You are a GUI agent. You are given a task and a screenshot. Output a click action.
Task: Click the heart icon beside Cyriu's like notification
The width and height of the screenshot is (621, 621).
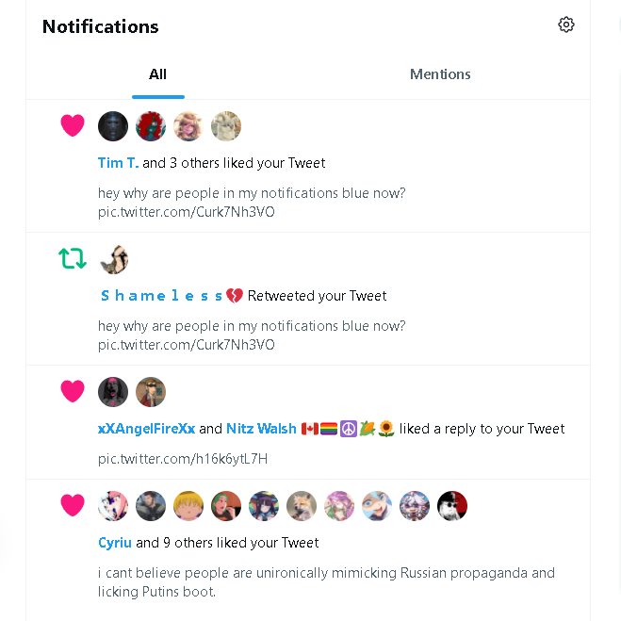[73, 505]
